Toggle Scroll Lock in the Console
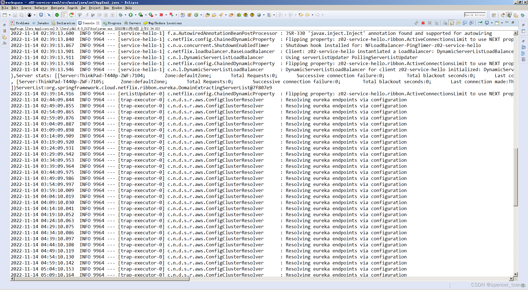The image size is (528, 290). [452, 23]
